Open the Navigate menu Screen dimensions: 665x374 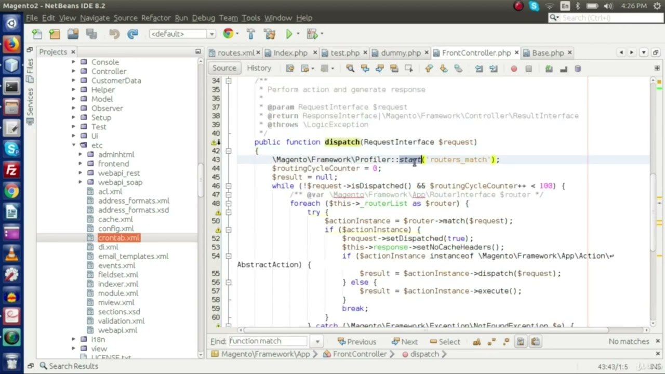tap(95, 18)
